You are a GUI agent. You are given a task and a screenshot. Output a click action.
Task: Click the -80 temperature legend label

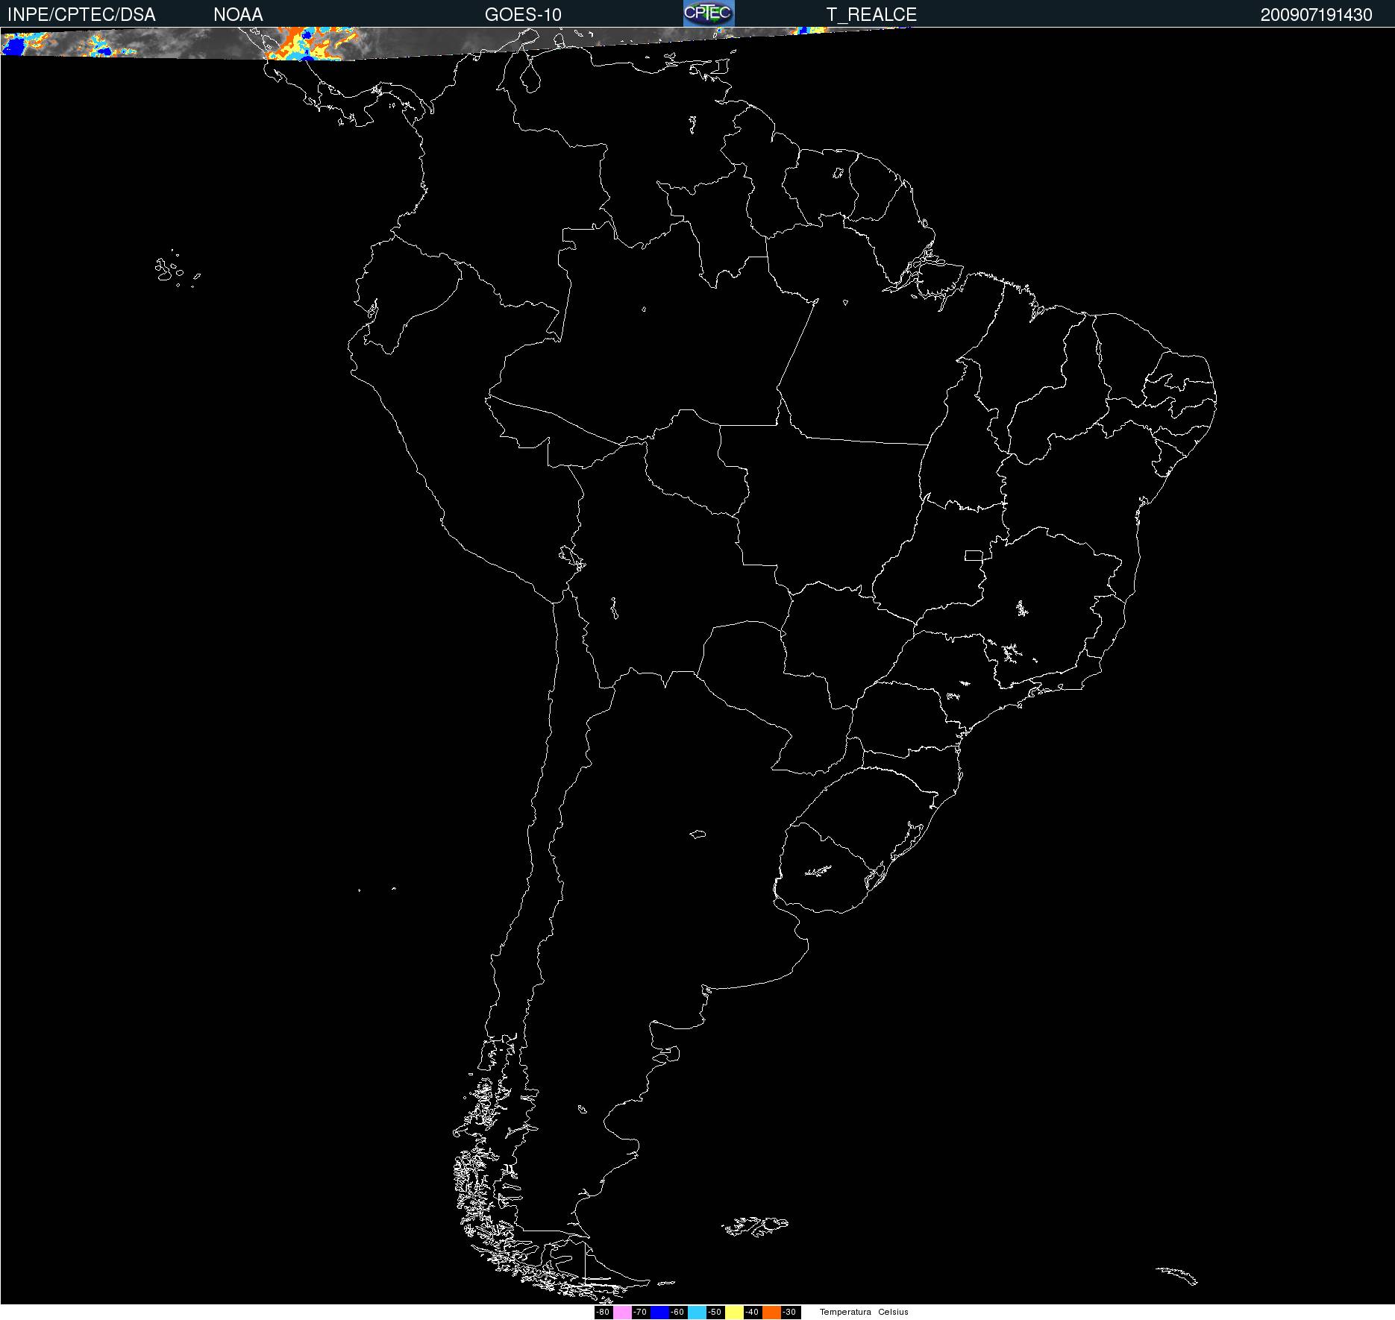[604, 1313]
